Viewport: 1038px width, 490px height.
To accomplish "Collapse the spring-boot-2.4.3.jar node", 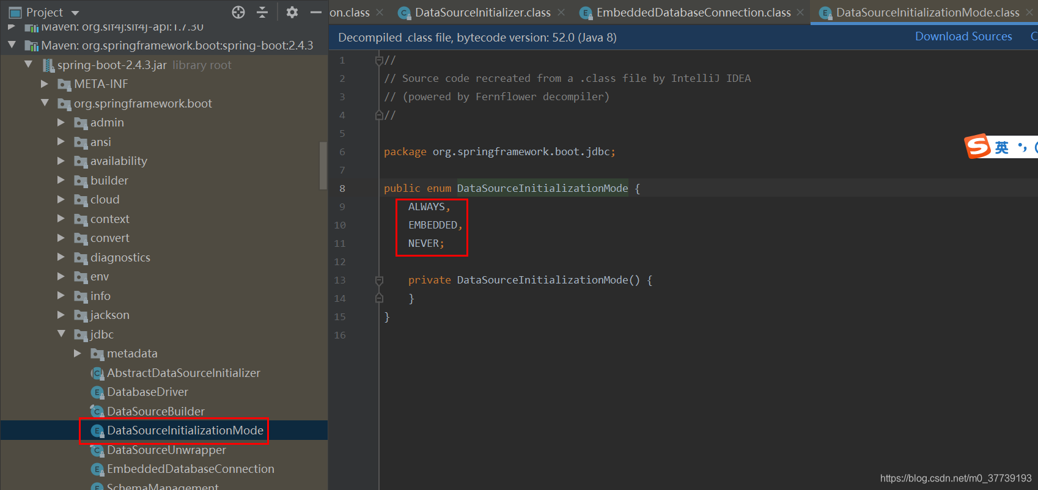I will pos(28,64).
